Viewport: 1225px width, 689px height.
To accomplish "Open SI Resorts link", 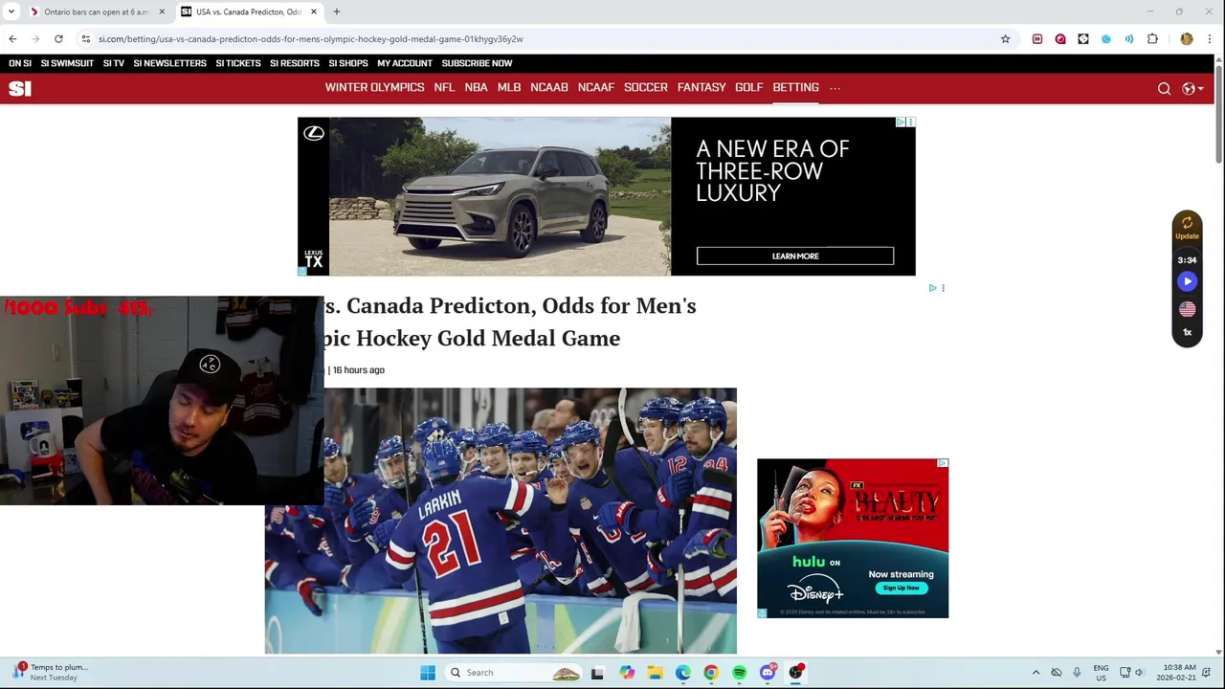I will (x=295, y=63).
